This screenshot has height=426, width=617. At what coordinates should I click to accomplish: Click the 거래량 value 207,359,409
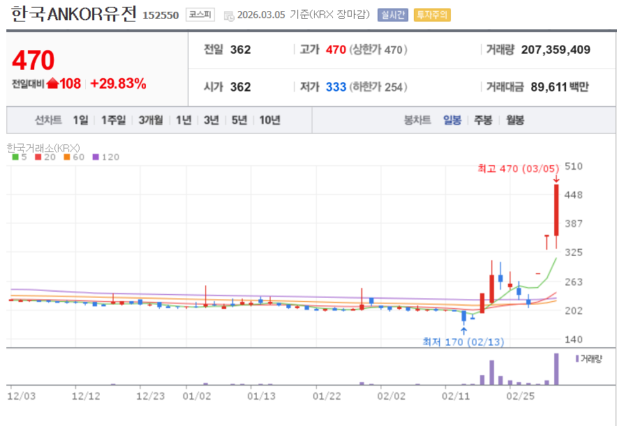[556, 50]
